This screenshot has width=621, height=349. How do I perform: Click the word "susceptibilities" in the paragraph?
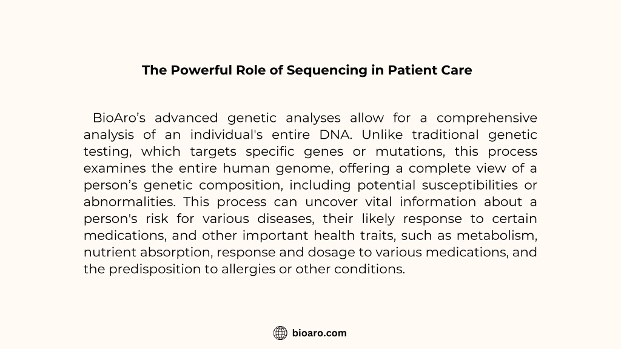point(470,185)
